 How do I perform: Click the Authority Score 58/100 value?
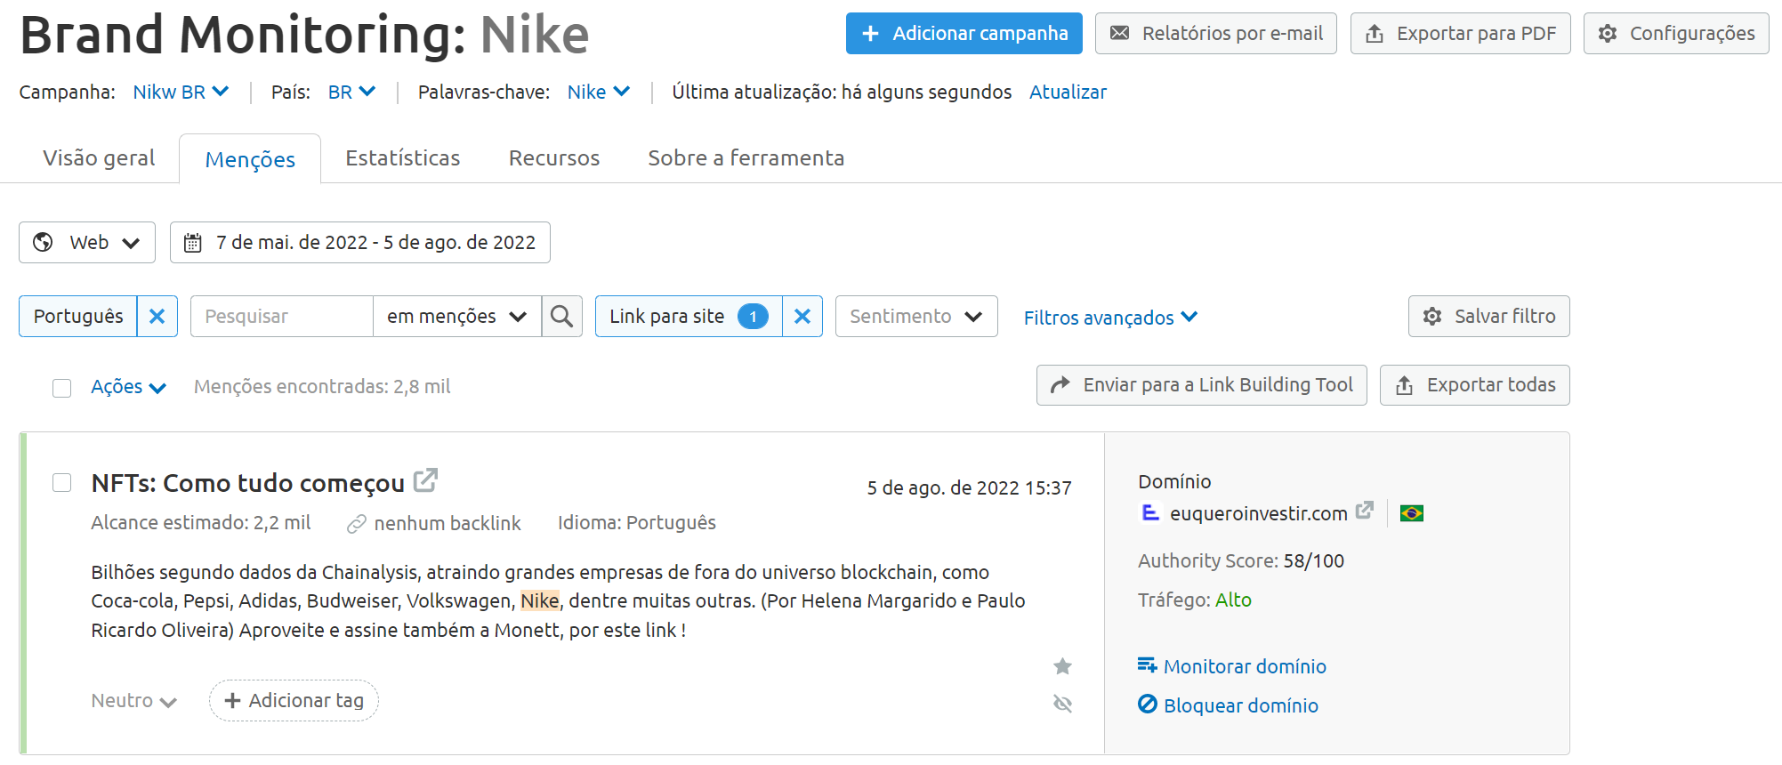click(x=1313, y=561)
